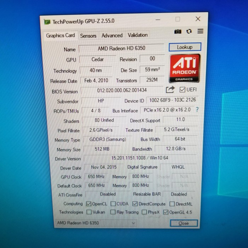Open the Validation tab

137,35
